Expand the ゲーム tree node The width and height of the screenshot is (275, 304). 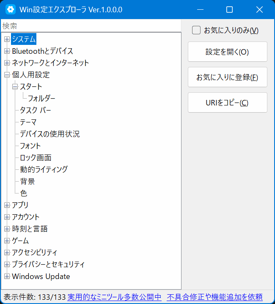[x=7, y=241]
